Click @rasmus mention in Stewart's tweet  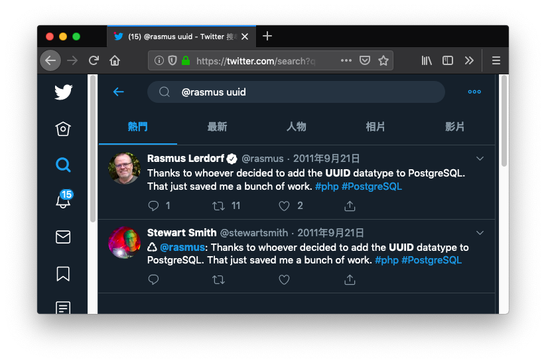click(182, 248)
